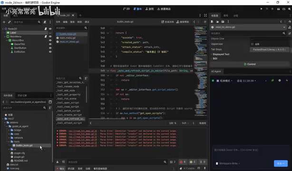Switch to the Node signals tab

pyautogui.click(x=226, y=16)
